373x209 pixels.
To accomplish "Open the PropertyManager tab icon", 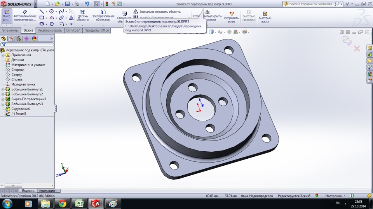I will pos(11,39).
